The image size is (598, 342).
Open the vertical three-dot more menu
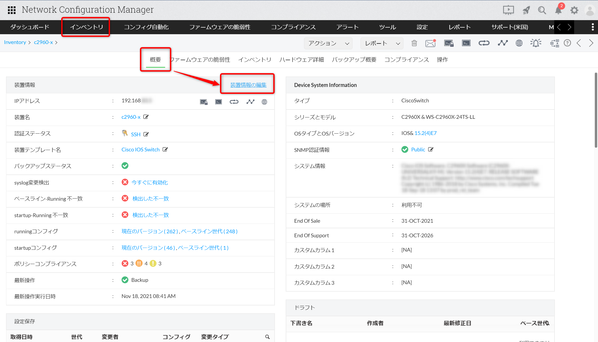(593, 27)
